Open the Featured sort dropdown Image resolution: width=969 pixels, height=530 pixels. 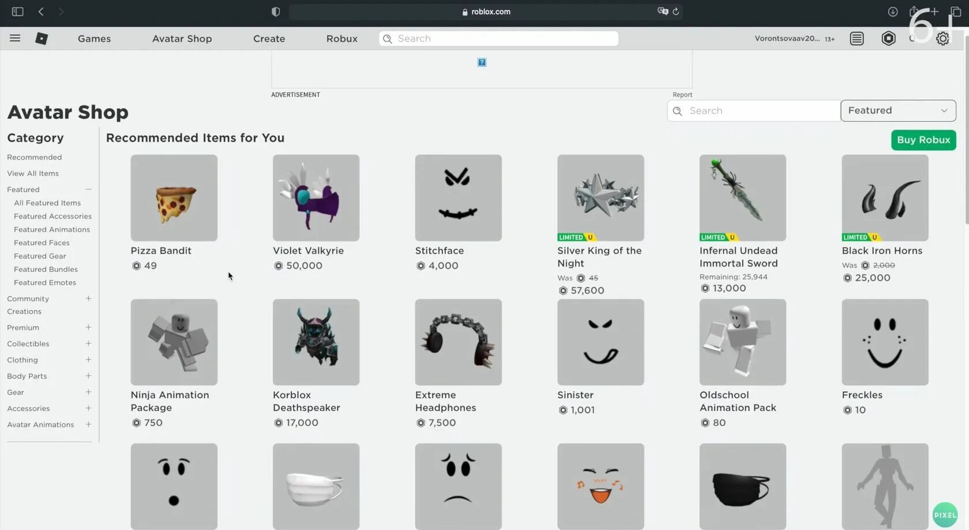898,111
